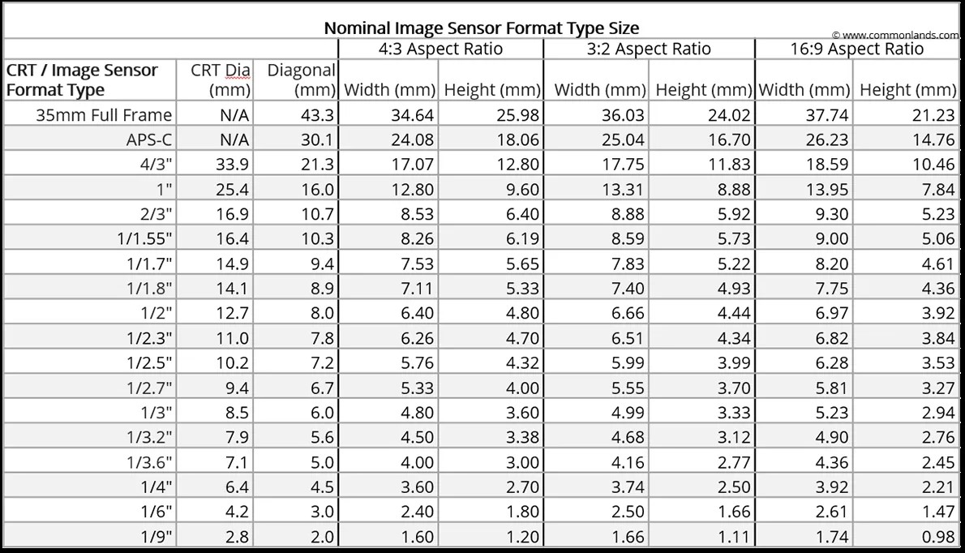965x553 pixels.
Task: Select the APS-C row label
Action: pyautogui.click(x=149, y=139)
